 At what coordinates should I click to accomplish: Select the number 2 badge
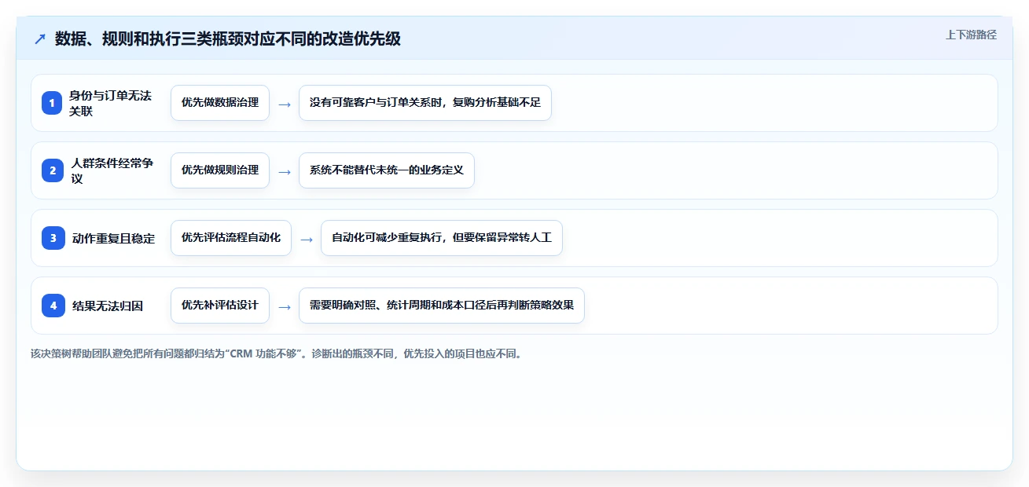52,170
